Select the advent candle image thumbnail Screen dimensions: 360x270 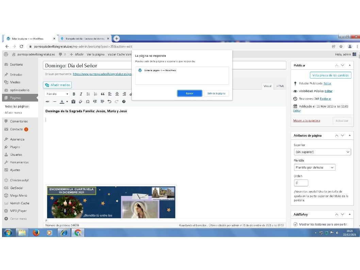[111, 202]
